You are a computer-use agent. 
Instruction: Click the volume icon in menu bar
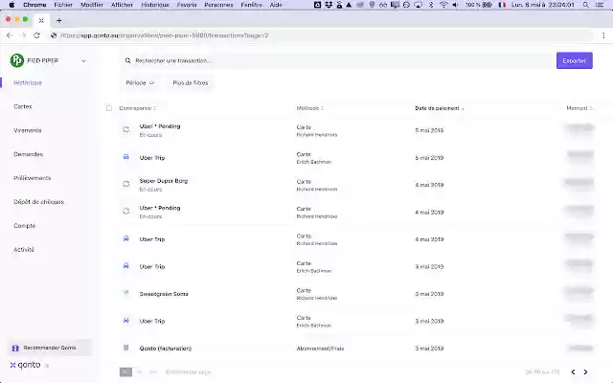tap(455, 5)
